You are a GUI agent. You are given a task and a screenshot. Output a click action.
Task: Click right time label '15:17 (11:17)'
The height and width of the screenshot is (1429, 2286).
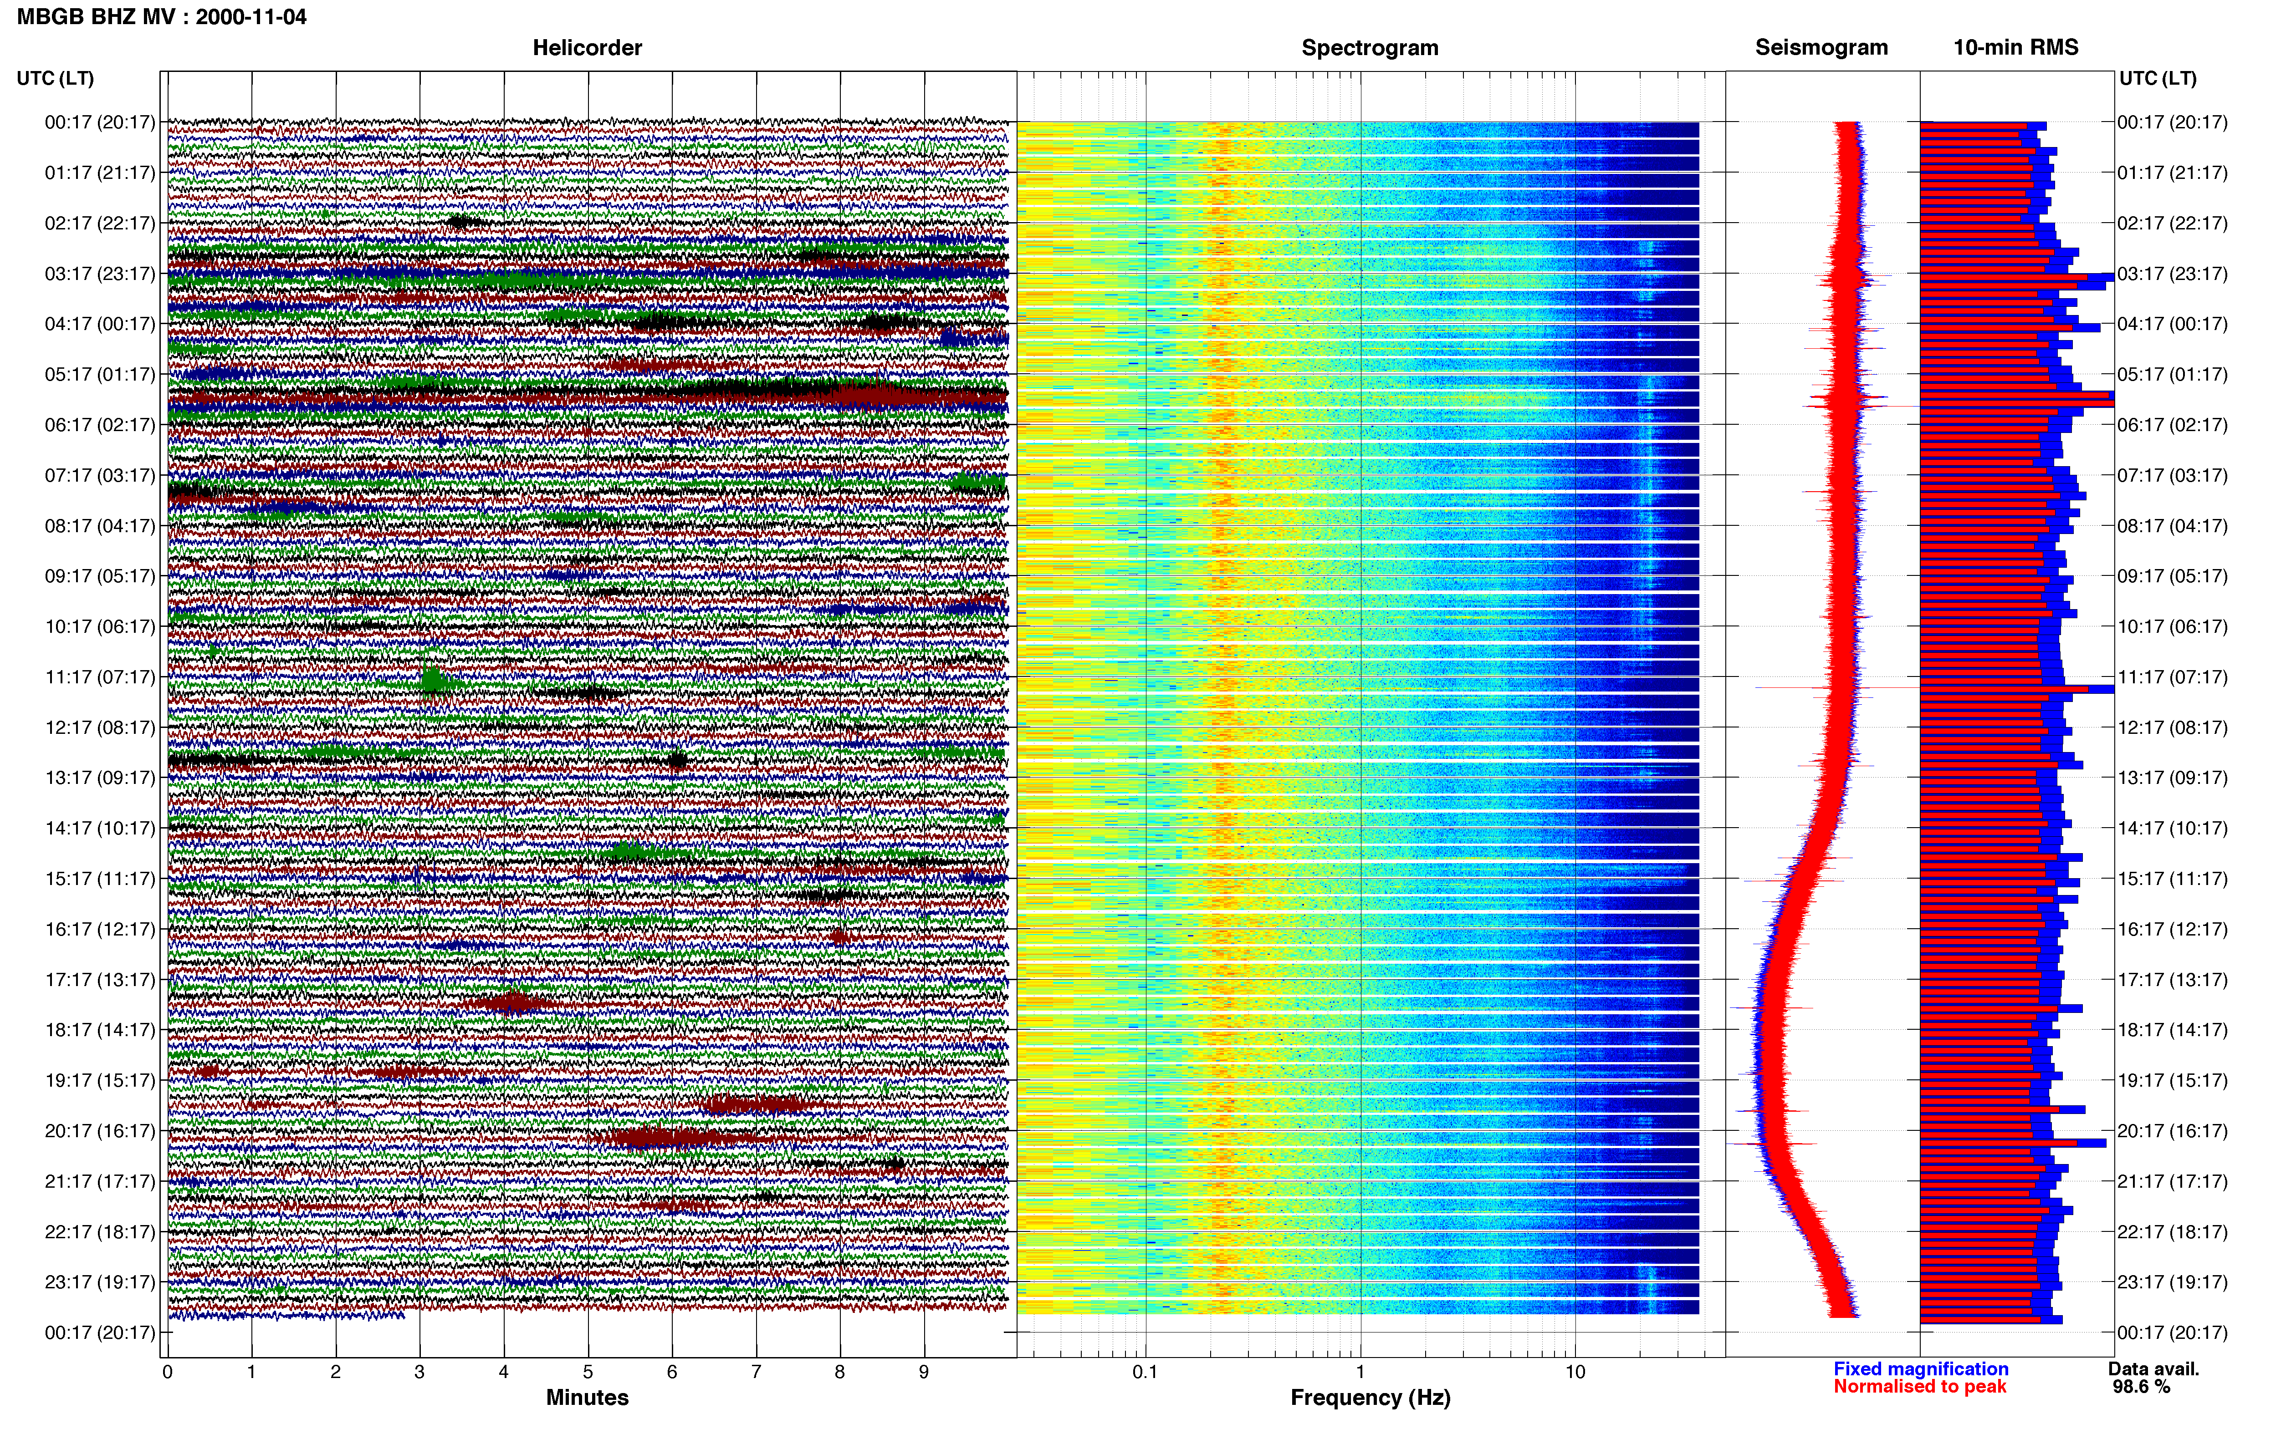(2173, 878)
